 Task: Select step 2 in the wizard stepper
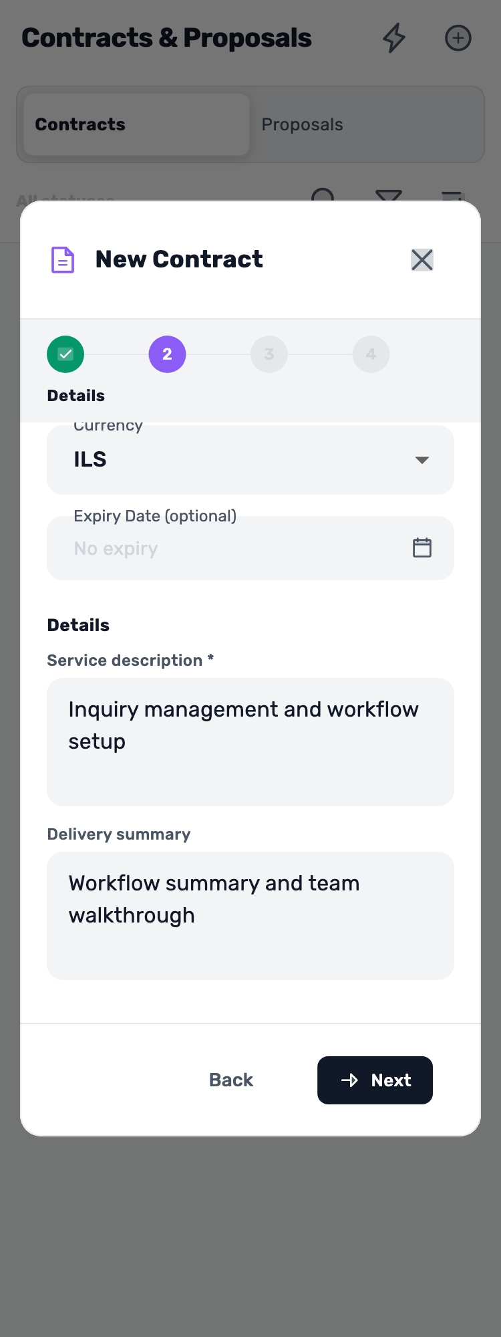click(167, 354)
